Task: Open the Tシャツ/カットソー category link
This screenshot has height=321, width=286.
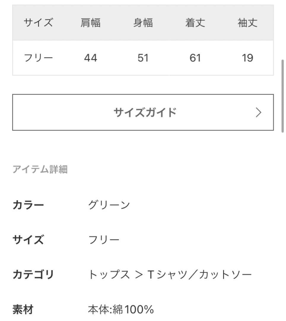Action: click(199, 275)
